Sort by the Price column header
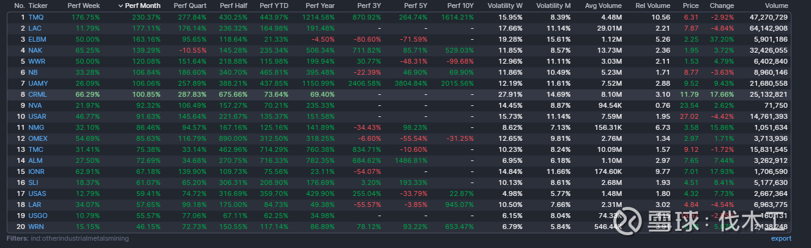Viewport: 811px width, 248px height. [690, 6]
